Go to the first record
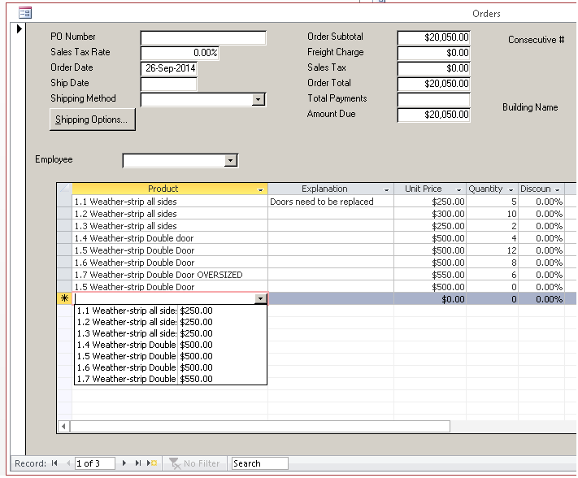Screen dimensions: 578x478 (x=54, y=463)
